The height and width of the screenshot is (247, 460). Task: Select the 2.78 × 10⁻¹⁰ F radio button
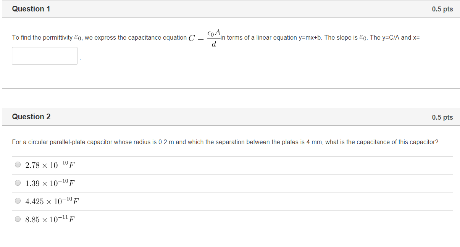[x=18, y=165]
